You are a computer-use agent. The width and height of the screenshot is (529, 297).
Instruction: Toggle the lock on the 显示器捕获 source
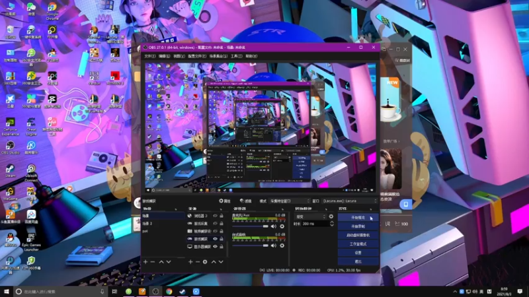[x=222, y=246]
